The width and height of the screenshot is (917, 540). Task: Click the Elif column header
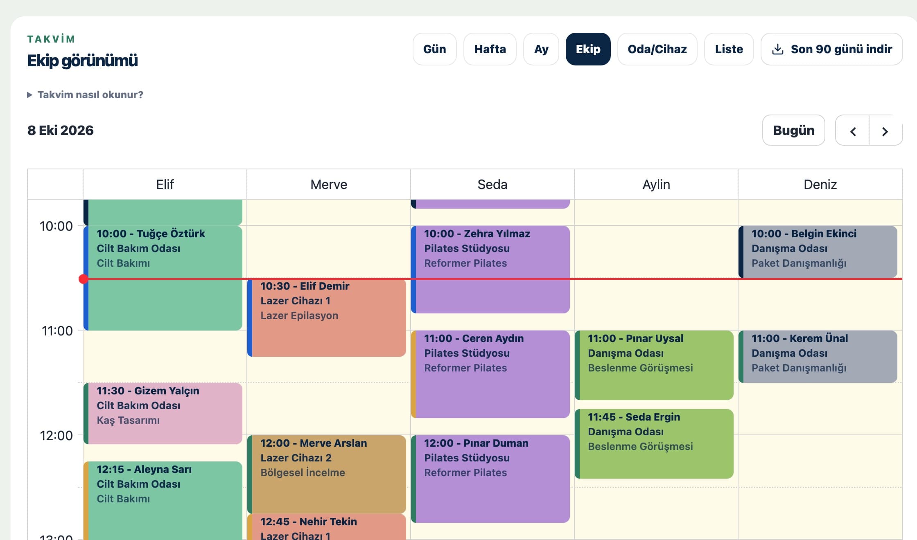pos(165,184)
